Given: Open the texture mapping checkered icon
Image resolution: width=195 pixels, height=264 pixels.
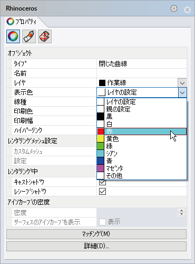Looking at the screenshot, I should point(45,36).
